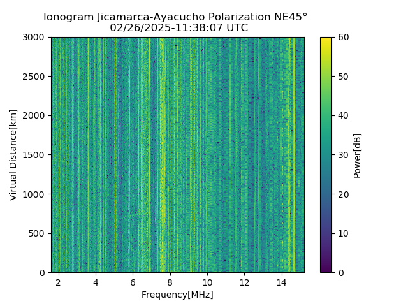Click the 8 tick label on the frequency axis
The width and height of the screenshot is (408, 306).
(x=170, y=282)
